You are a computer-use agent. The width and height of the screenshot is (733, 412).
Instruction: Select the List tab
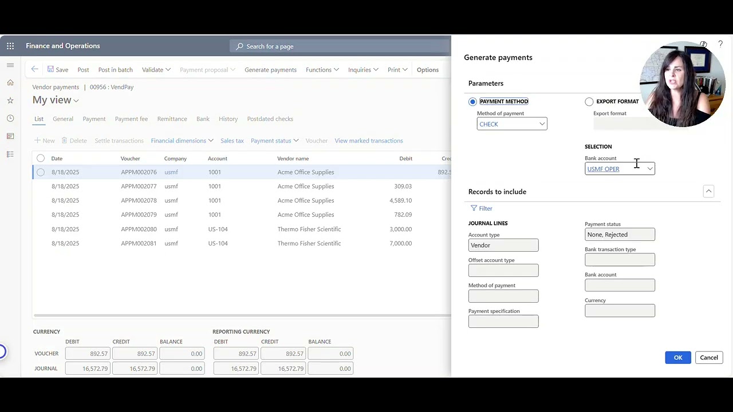click(x=39, y=119)
